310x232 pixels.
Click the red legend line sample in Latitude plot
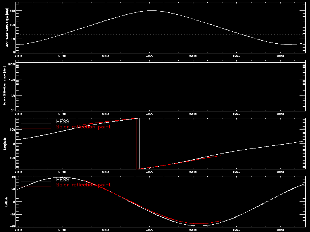tap(36, 186)
